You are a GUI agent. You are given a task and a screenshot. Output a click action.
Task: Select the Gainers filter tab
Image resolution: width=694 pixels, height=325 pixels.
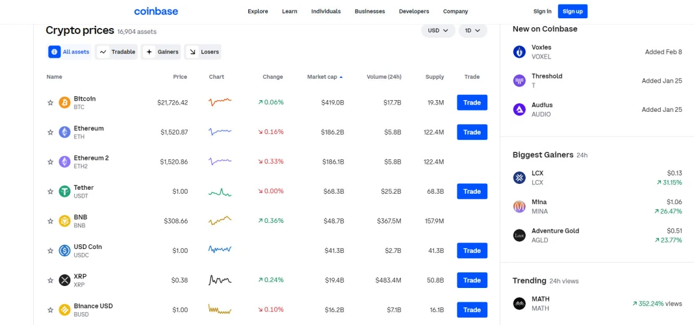pyautogui.click(x=161, y=52)
